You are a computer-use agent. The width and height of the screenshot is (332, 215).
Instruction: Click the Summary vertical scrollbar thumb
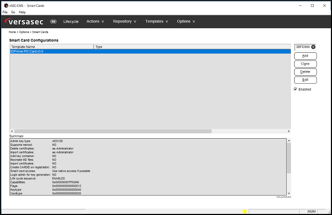[289, 158]
